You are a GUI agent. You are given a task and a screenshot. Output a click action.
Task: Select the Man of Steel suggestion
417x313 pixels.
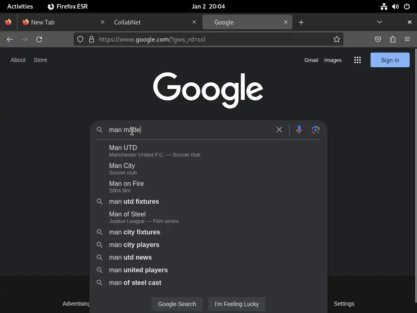coord(208,217)
